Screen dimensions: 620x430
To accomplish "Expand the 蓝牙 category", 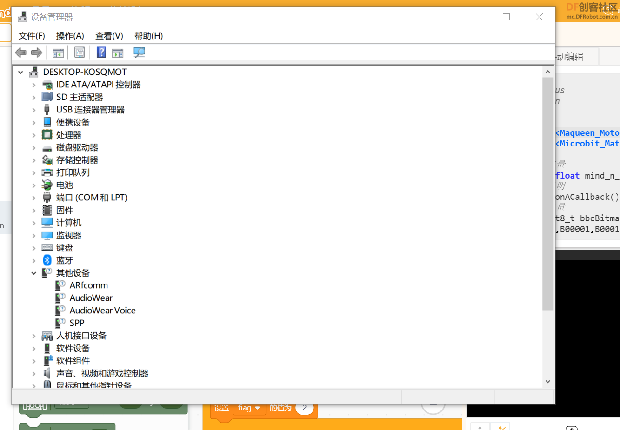I will [33, 260].
